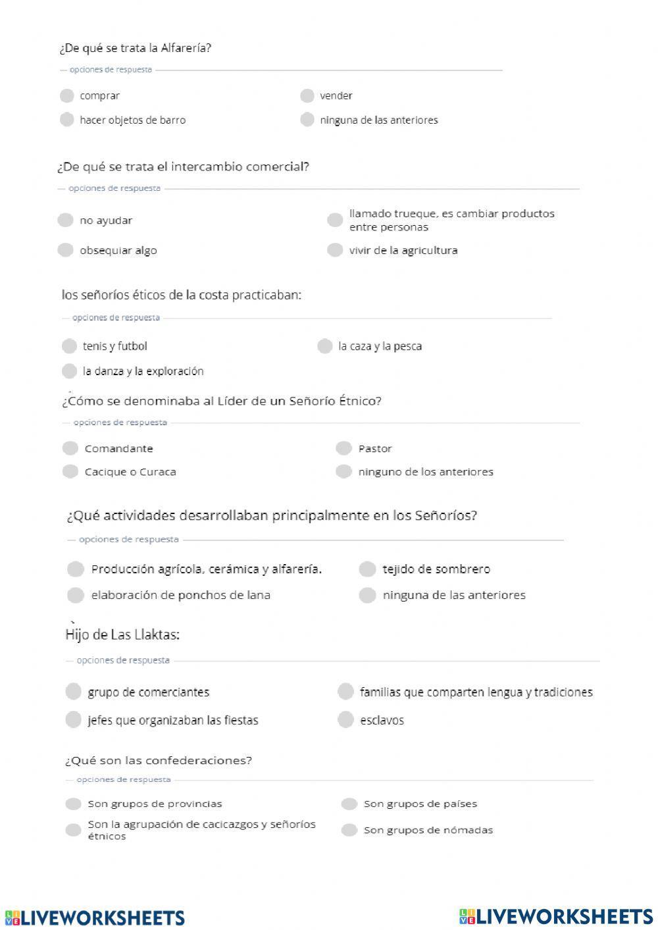The height and width of the screenshot is (930, 658).
Task: Choose 'tenis y futbol' option
Action: (x=69, y=346)
